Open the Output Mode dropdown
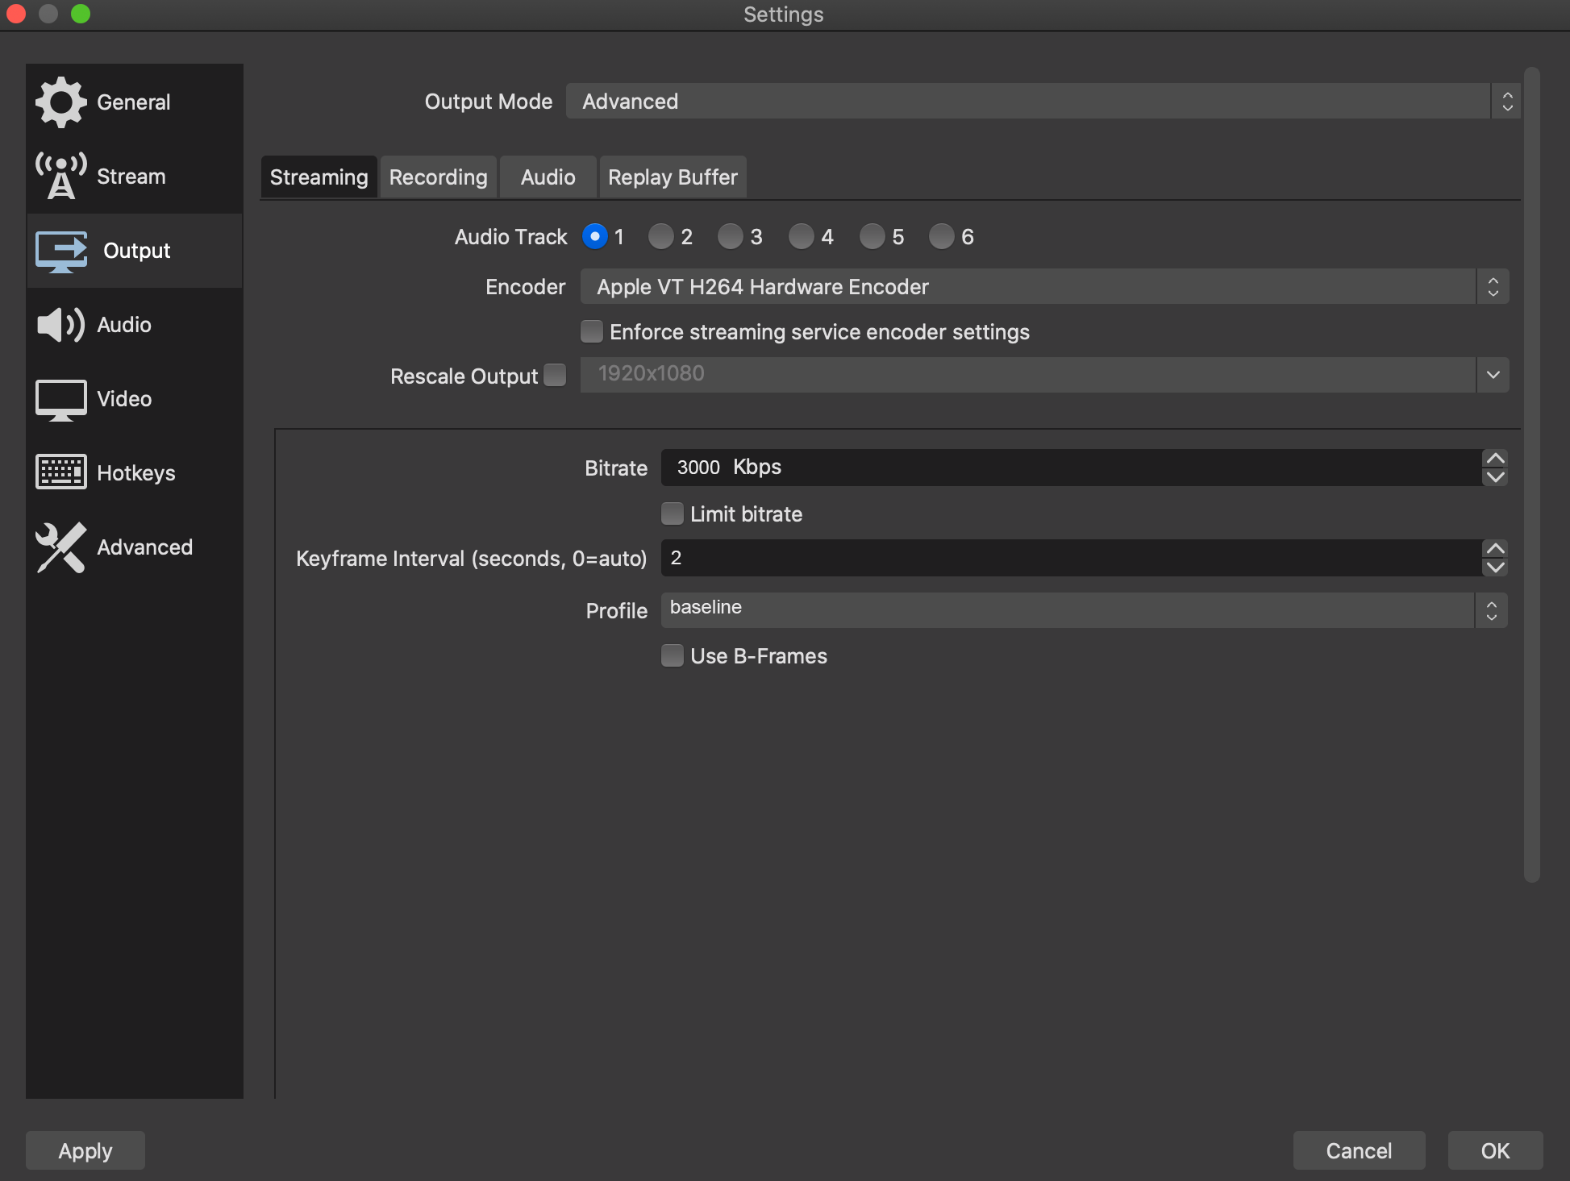The height and width of the screenshot is (1181, 1570). point(1042,102)
